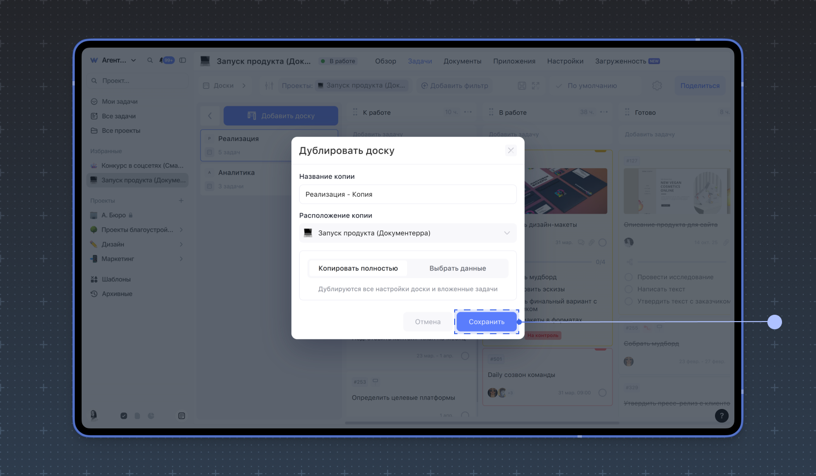Mark Провести исследование subtask as done
This screenshot has width=816, height=476.
pyautogui.click(x=629, y=277)
